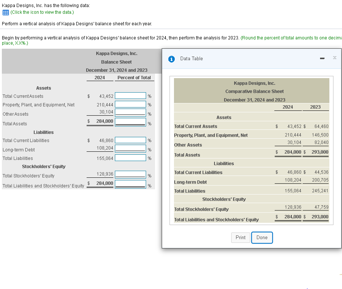Click the data table grid icon

click(6, 12)
